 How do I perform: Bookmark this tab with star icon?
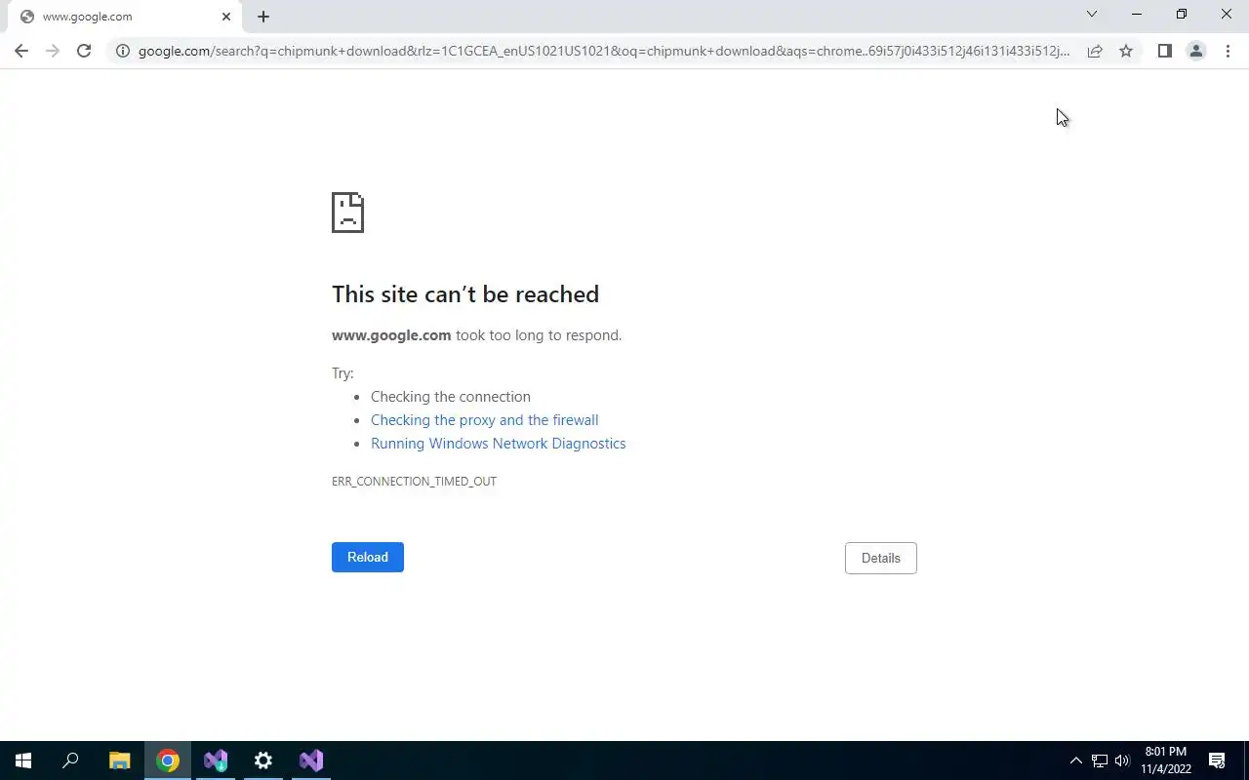point(1126,51)
